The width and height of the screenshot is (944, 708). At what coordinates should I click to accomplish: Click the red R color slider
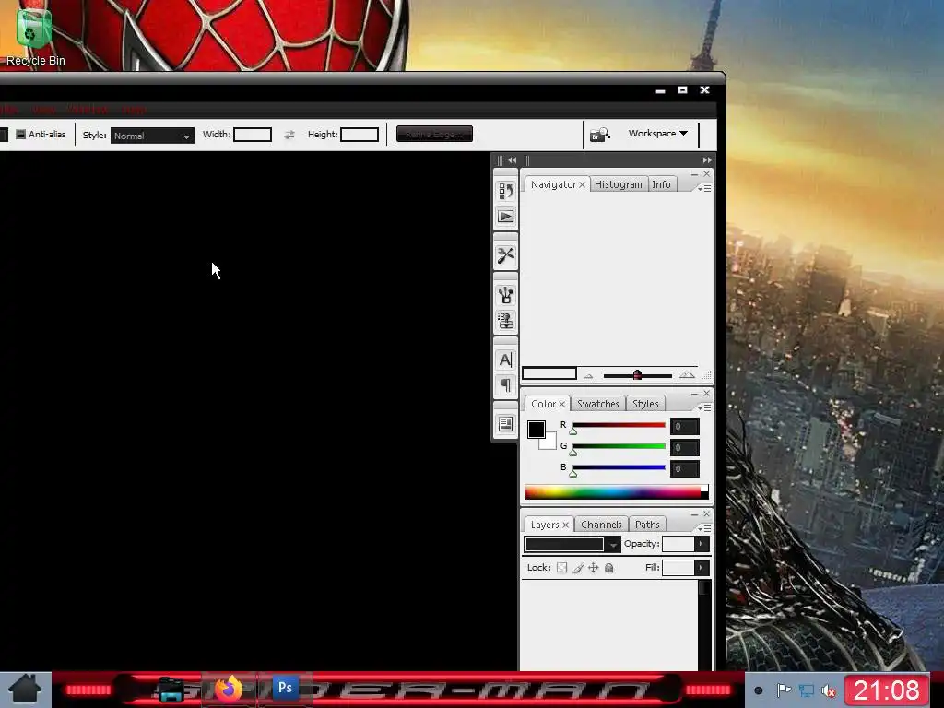[619, 426]
